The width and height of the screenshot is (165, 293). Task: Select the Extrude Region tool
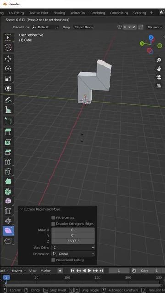[8, 132]
